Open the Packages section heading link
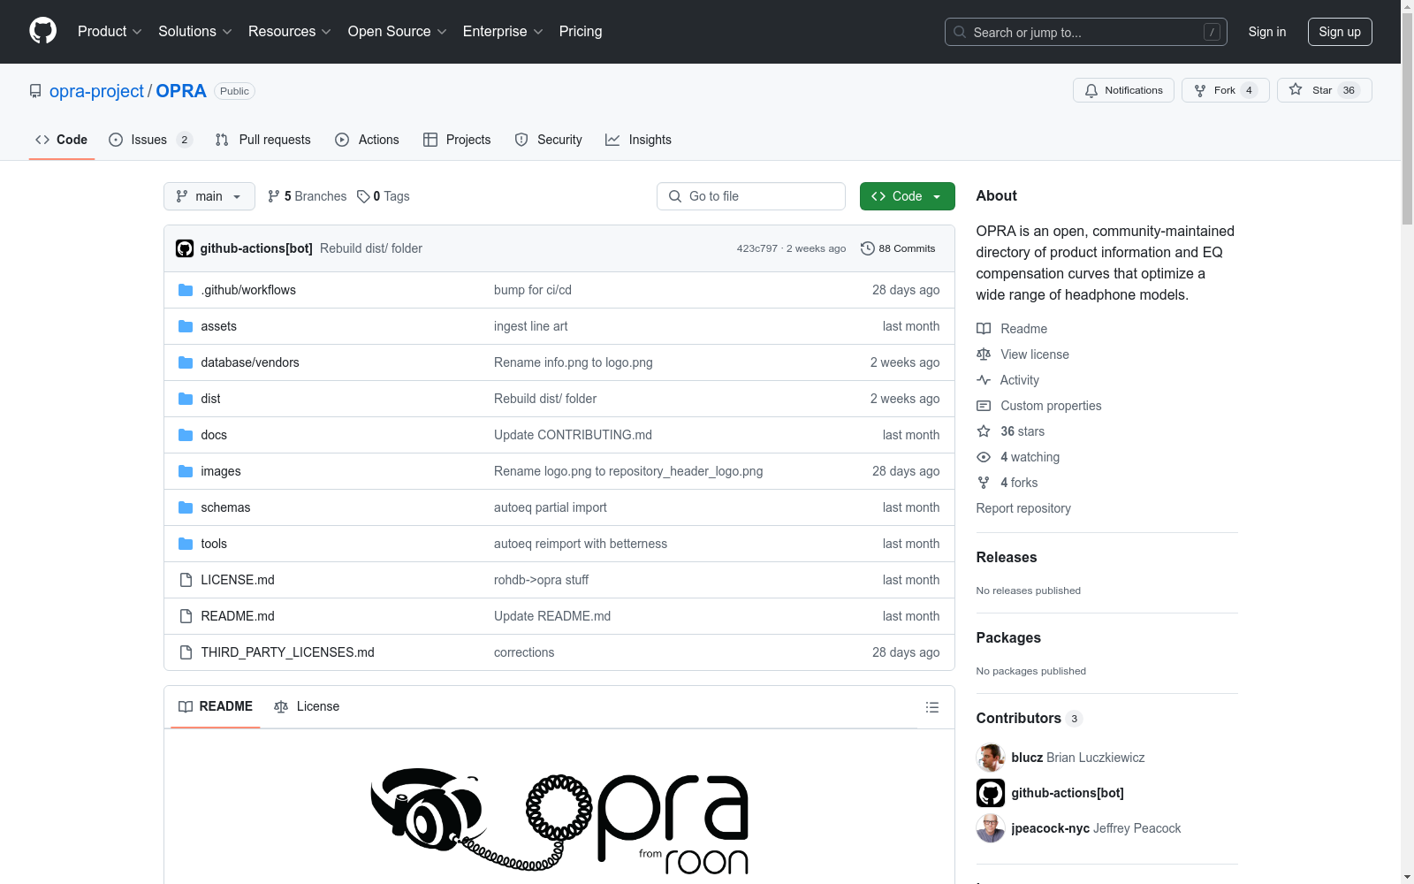The width and height of the screenshot is (1414, 884). 1008,637
